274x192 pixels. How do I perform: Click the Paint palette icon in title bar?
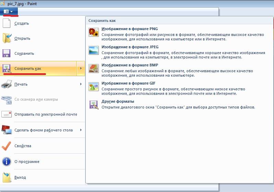[2, 3]
